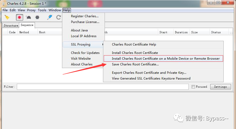The image size is (236, 129).
Task: Toggle the red recording button
Action: tap(19, 17)
